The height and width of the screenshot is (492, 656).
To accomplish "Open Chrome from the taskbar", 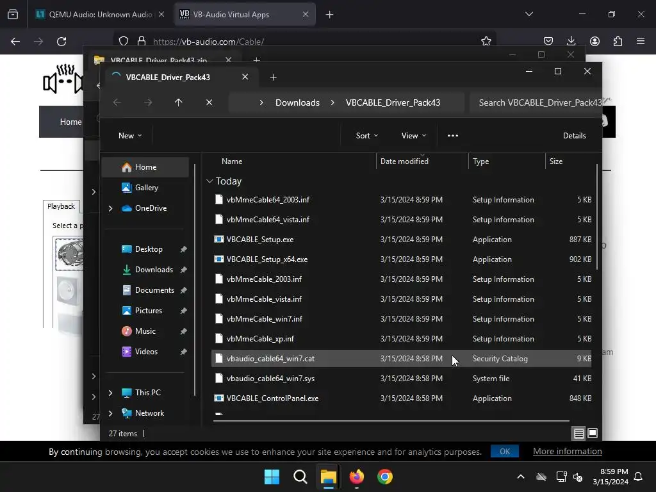I will pyautogui.click(x=385, y=477).
